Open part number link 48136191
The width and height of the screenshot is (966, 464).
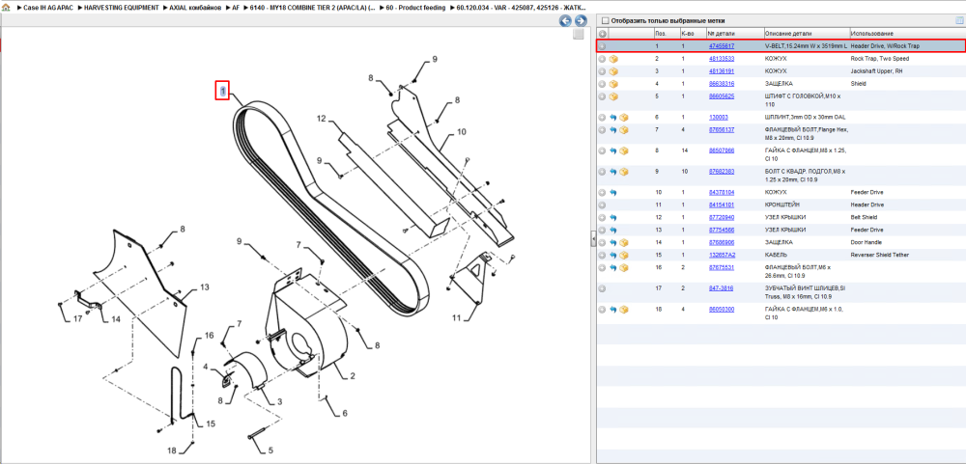click(722, 71)
